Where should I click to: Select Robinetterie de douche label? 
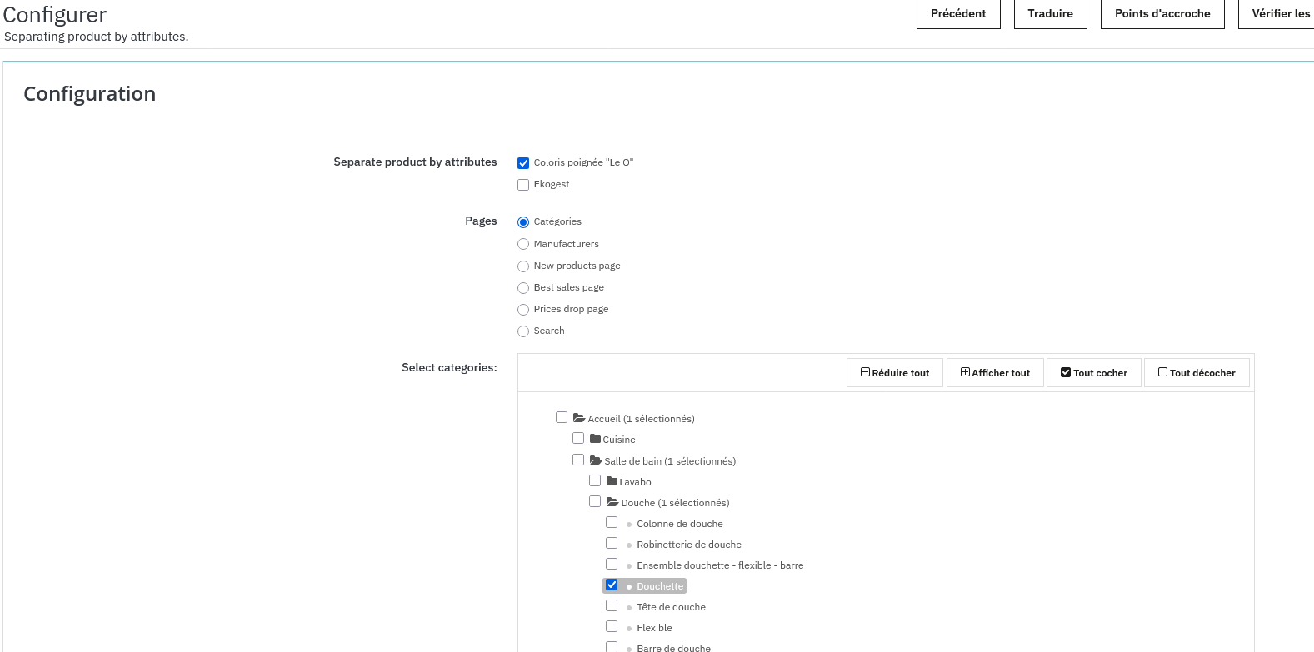click(x=689, y=545)
